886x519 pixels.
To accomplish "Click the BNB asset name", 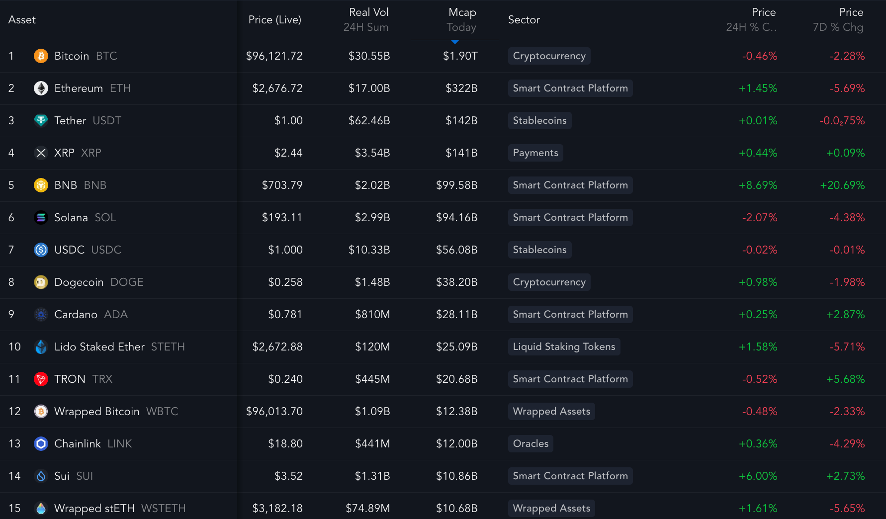I will 66,185.
